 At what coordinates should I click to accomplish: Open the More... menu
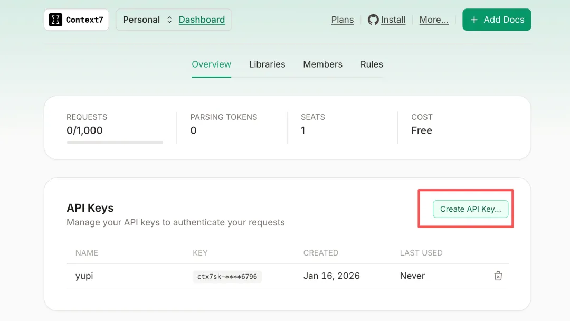[x=434, y=20]
